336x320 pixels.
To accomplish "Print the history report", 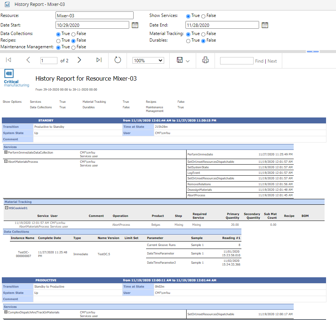I will tap(205, 60).
